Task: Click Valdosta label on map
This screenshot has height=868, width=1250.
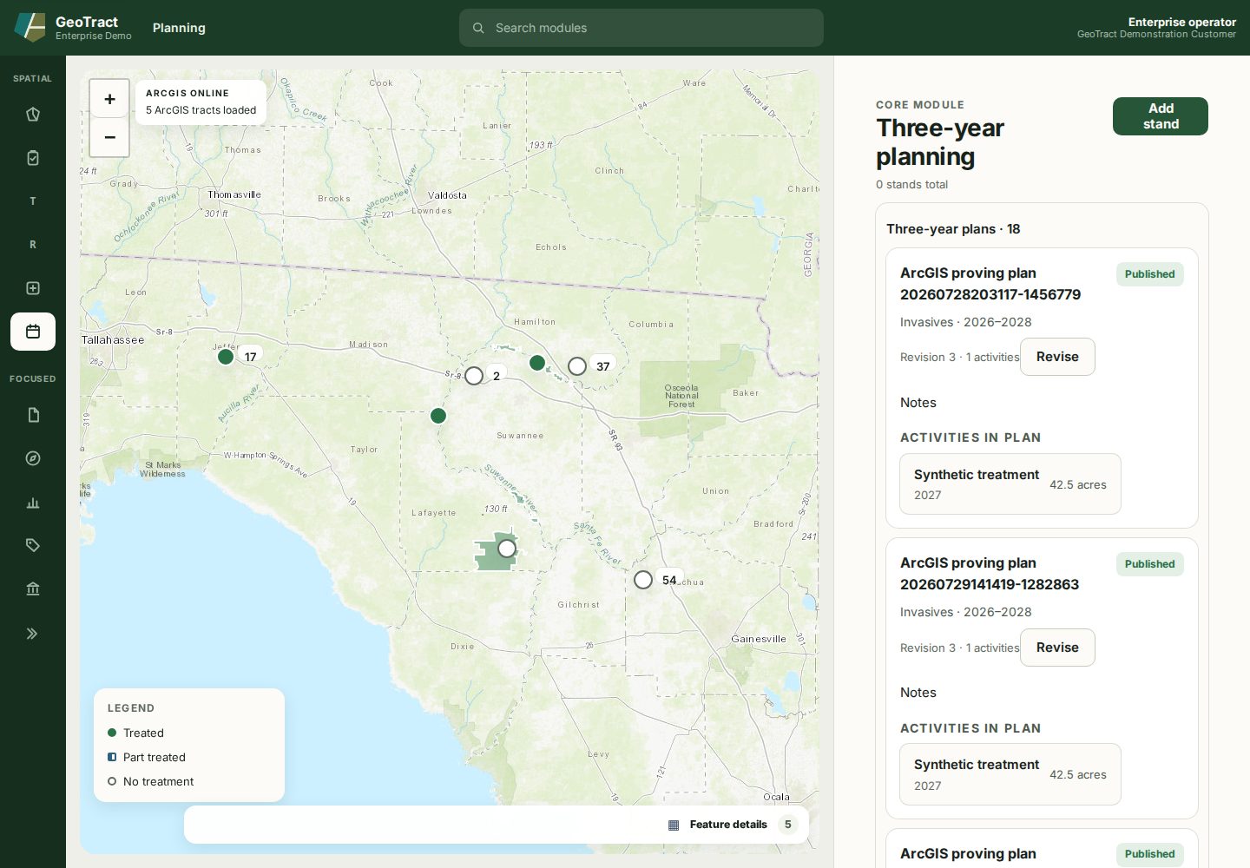Action: pos(447,195)
